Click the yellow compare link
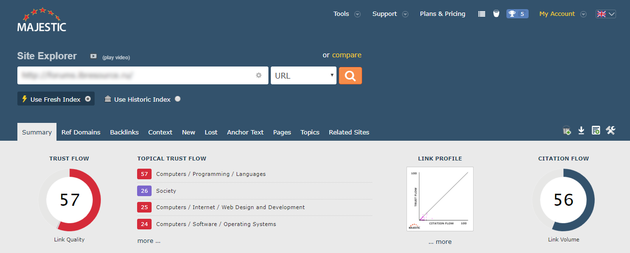Viewport: 630px width, 253px height. pyautogui.click(x=347, y=55)
